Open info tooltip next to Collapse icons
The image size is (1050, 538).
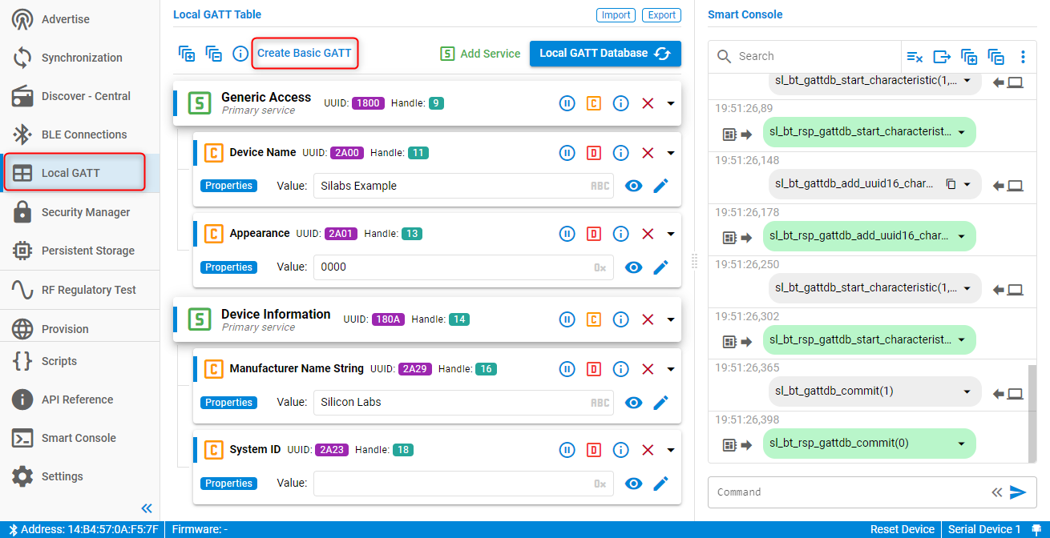pos(240,54)
